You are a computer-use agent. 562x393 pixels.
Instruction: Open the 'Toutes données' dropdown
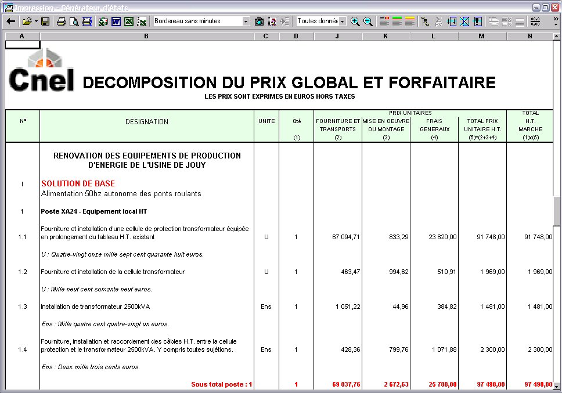[x=342, y=21]
